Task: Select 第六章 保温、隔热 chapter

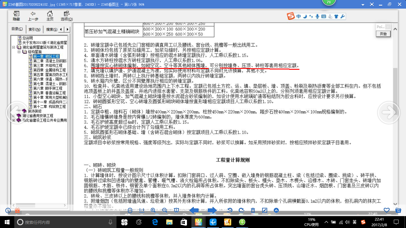Action: click(50, 79)
